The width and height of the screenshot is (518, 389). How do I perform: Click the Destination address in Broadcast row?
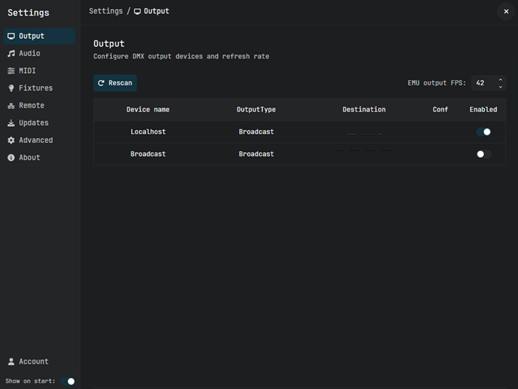tap(364, 153)
